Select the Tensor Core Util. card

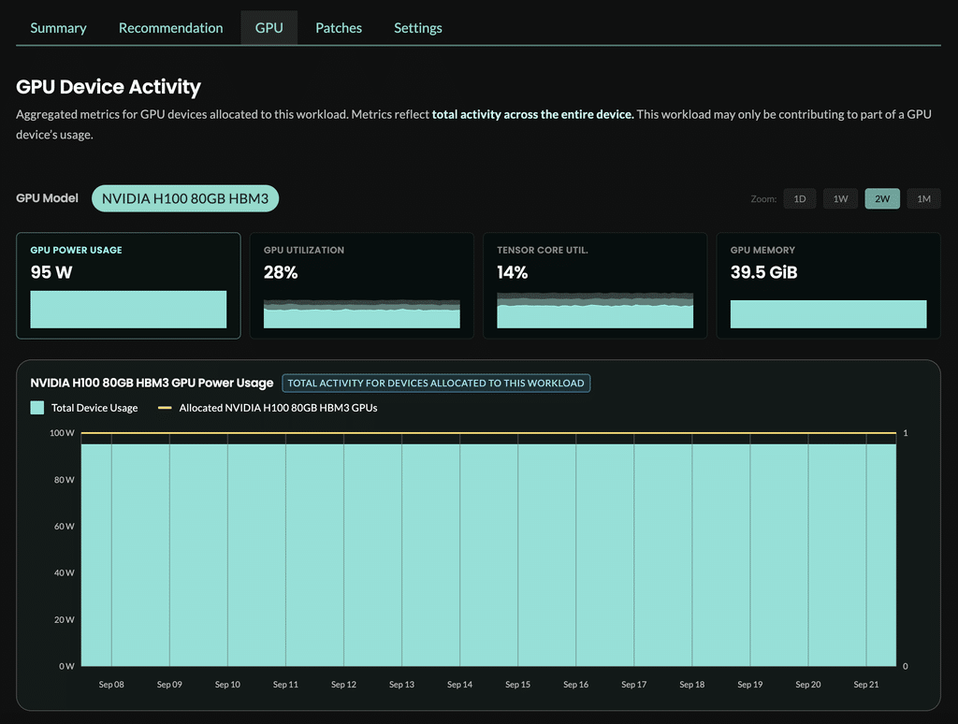595,285
